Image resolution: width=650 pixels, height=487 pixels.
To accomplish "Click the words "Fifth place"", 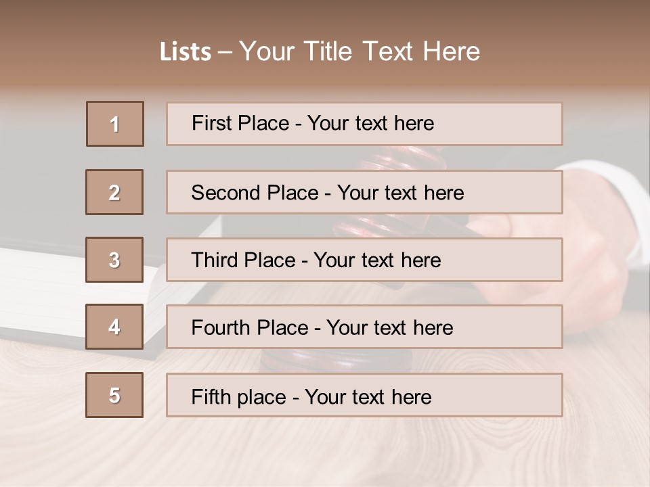I will 239,396.
